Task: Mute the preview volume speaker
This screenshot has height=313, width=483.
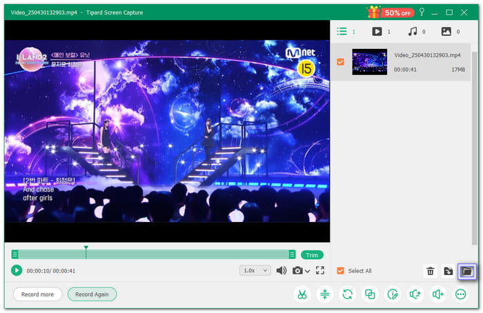Action: click(x=282, y=270)
